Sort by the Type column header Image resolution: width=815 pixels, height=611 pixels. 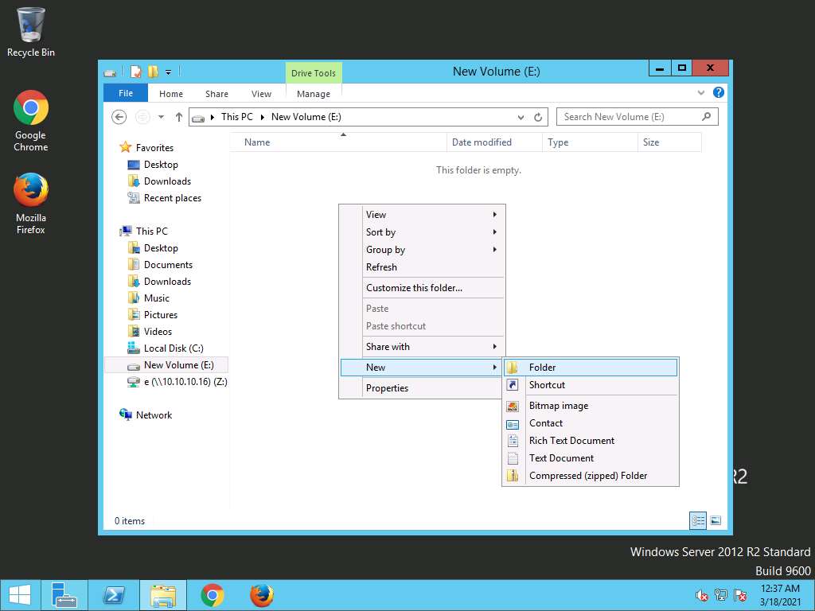pos(590,142)
